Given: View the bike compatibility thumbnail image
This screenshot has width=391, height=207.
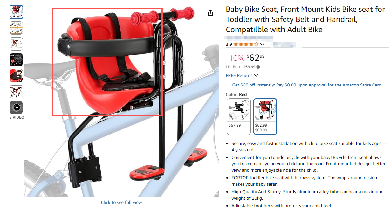Looking at the screenshot, I should point(16,28).
